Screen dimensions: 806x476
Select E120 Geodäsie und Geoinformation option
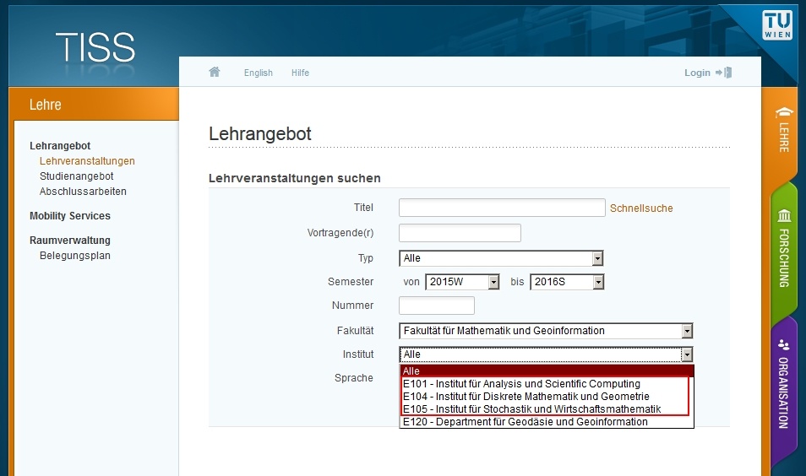tap(547, 422)
